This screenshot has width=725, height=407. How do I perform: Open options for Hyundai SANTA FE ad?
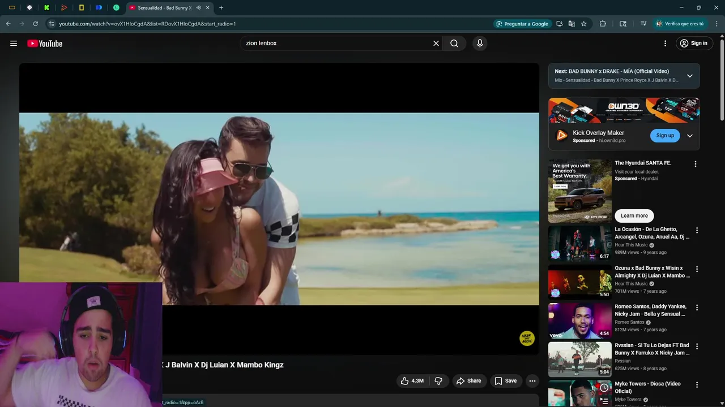coord(696,164)
